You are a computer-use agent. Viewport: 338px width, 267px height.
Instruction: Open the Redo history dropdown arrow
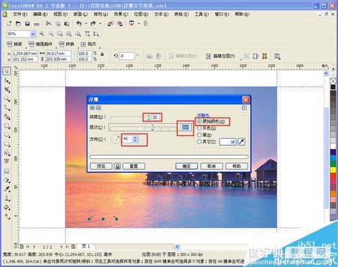100,24
